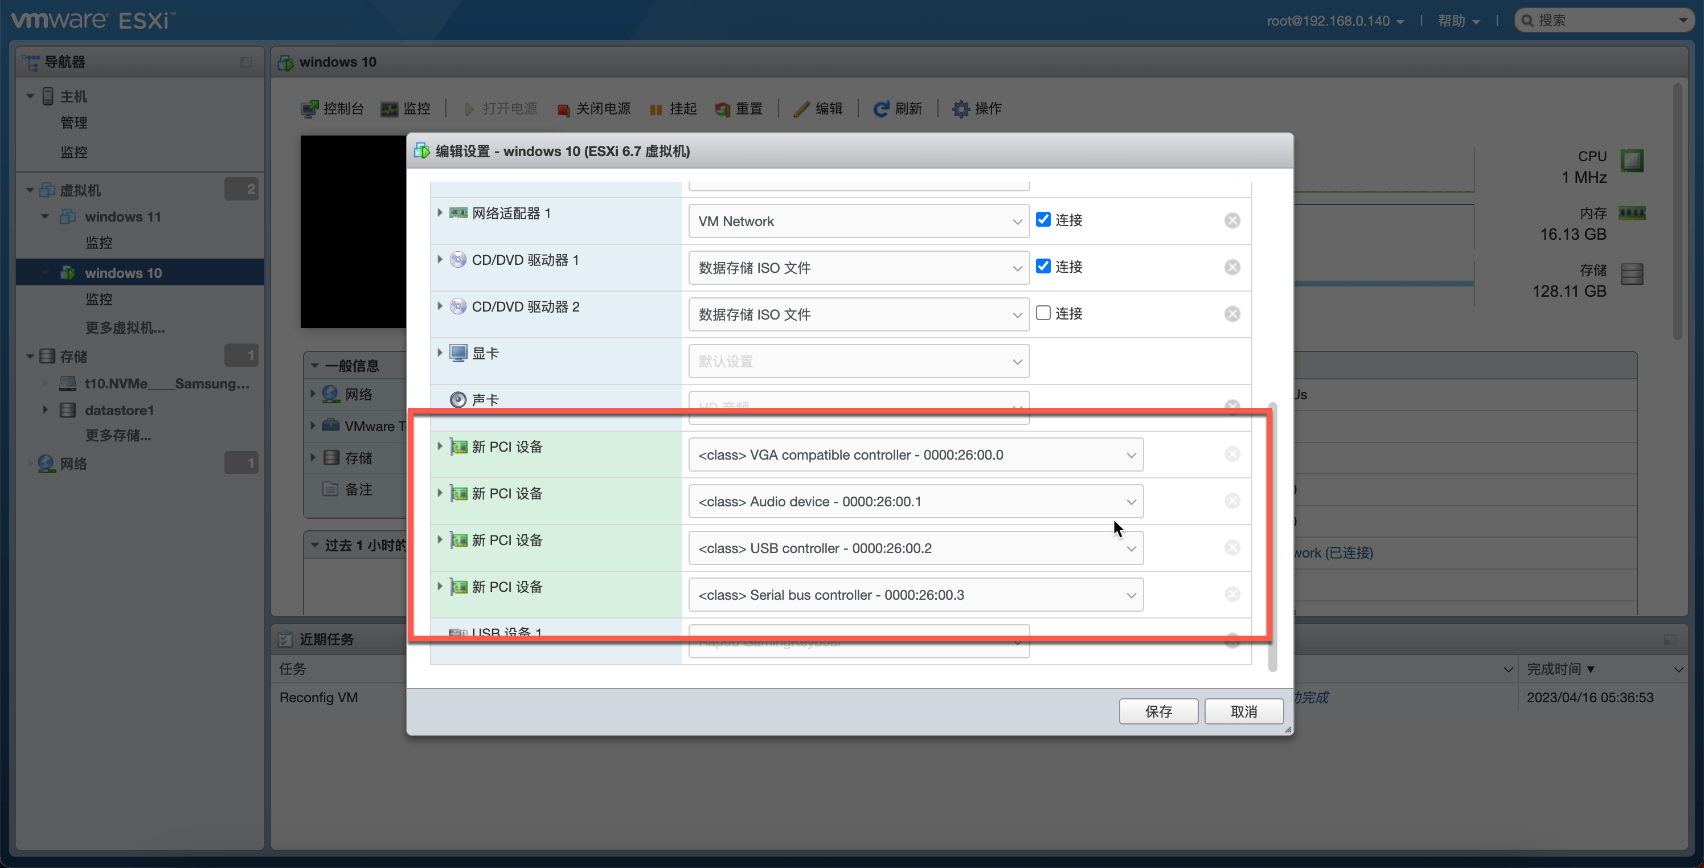Open the Console (控制台) toolbar icon
1704x868 pixels.
pyautogui.click(x=309, y=108)
